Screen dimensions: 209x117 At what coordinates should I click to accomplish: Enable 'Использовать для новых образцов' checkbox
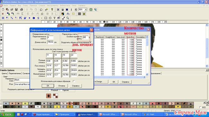[x=74, y=81]
